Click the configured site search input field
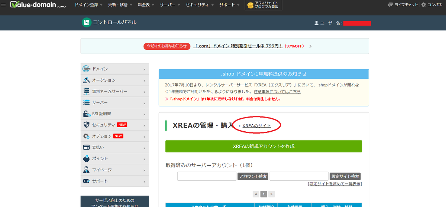446x207 pixels. [x=299, y=176]
